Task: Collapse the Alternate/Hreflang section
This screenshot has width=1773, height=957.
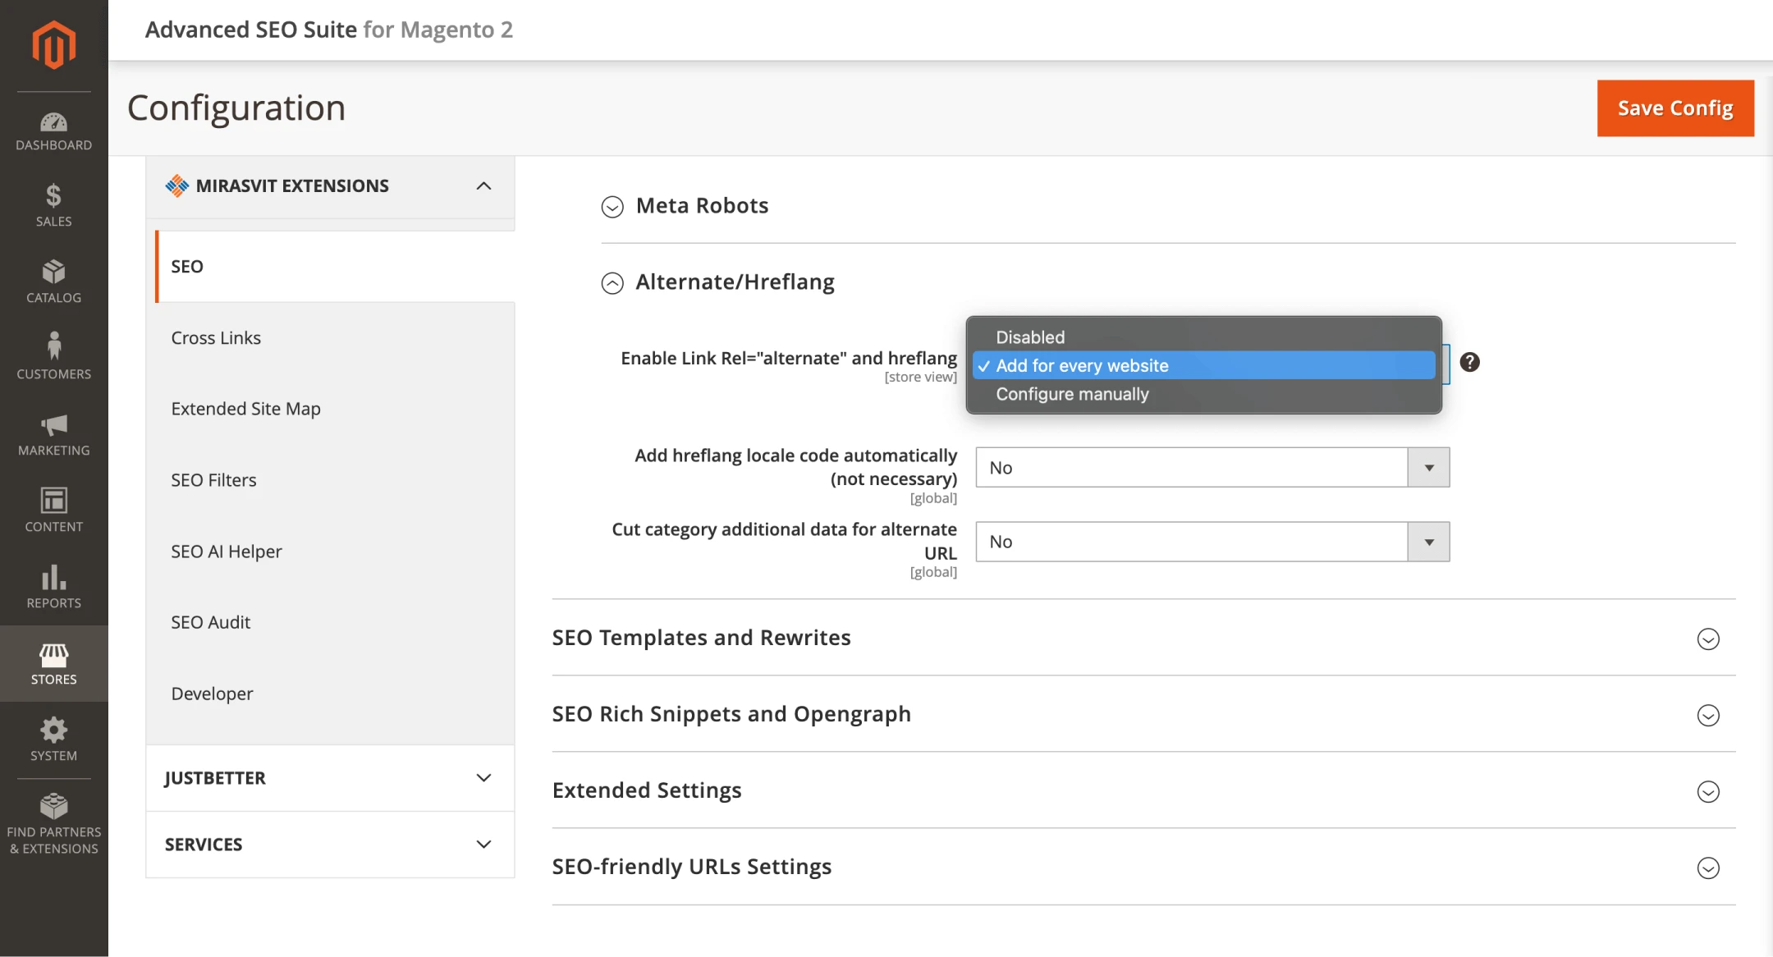Action: click(x=735, y=282)
